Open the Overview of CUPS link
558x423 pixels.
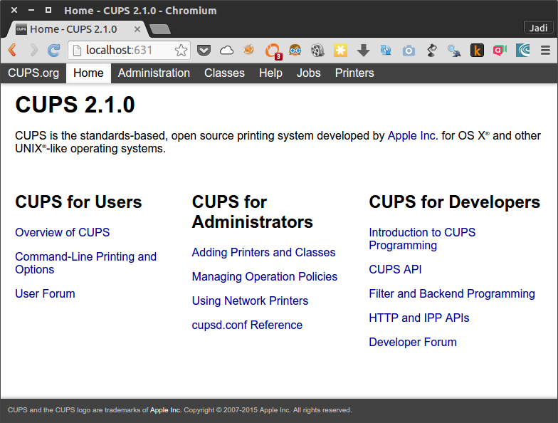coord(63,232)
